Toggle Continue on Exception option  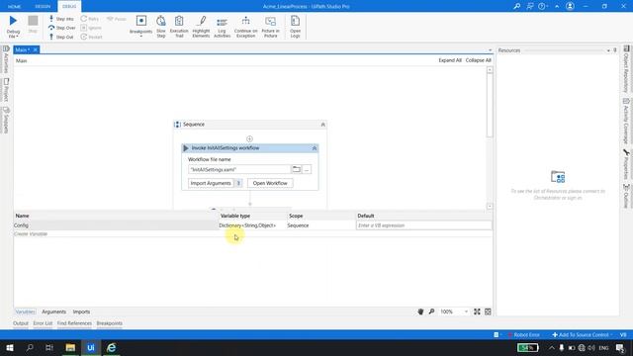(x=245, y=27)
